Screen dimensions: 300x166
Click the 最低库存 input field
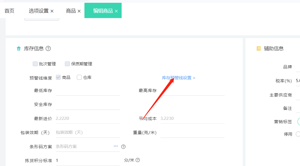[88, 90]
